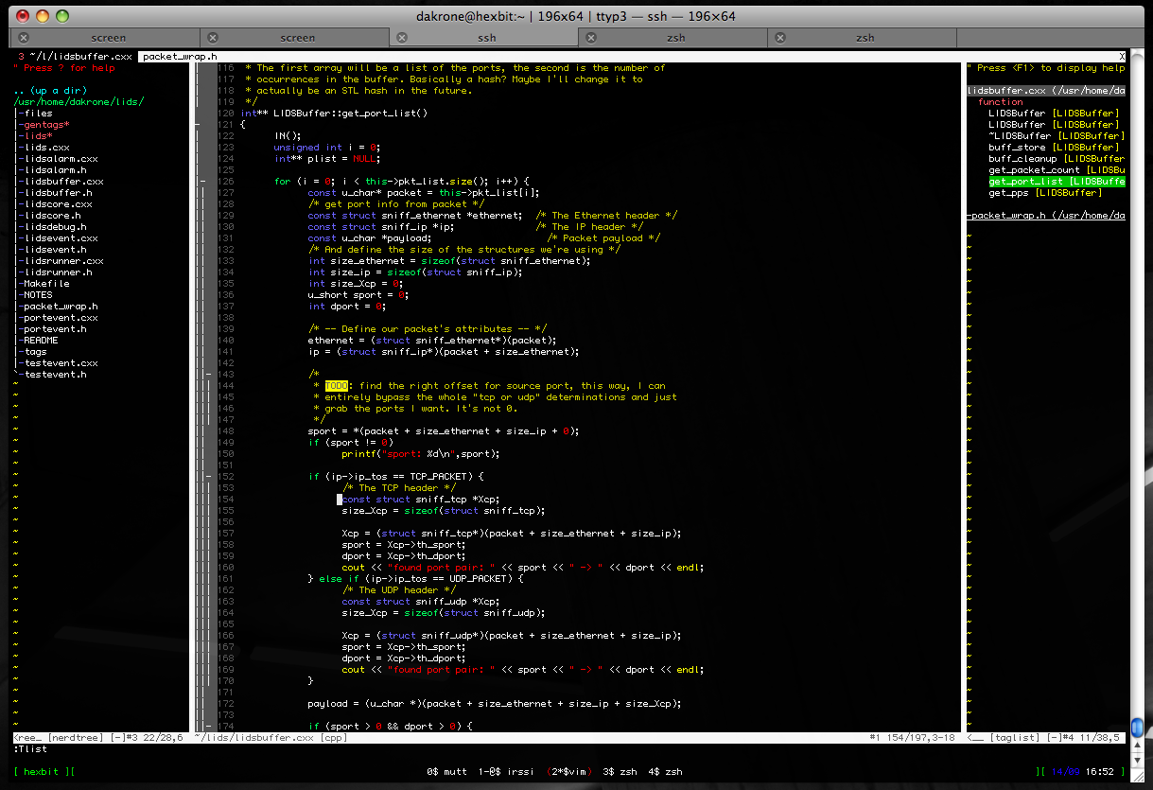Close the leftmost screen terminal tab
The height and width of the screenshot is (790, 1153).
click(x=24, y=38)
